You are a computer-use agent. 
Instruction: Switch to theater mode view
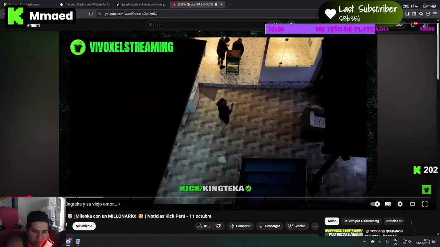tap(412, 204)
